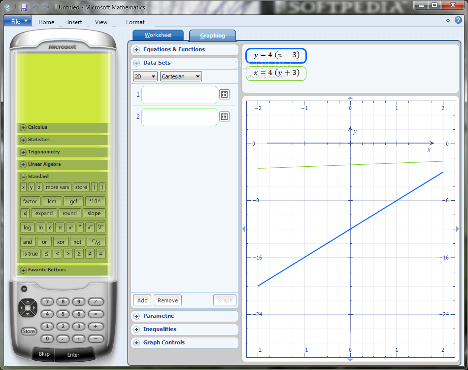Click the pi constant button

pyautogui.click(x=60, y=227)
